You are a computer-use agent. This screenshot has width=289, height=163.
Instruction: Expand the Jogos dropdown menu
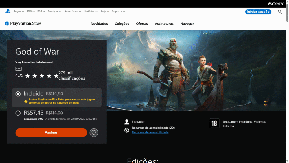pyautogui.click(x=19, y=12)
